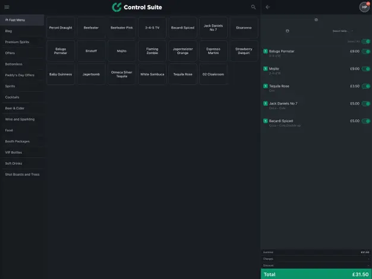Toggle the Tequila Rose order line switch

point(366,86)
